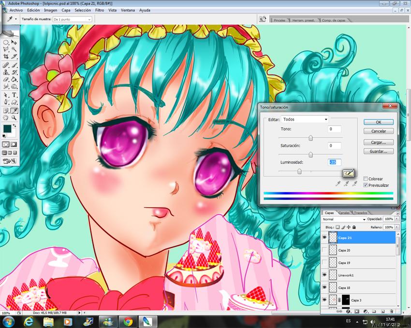Select the Polygonal Lasso tool
411x328 pixels.
tap(6, 49)
